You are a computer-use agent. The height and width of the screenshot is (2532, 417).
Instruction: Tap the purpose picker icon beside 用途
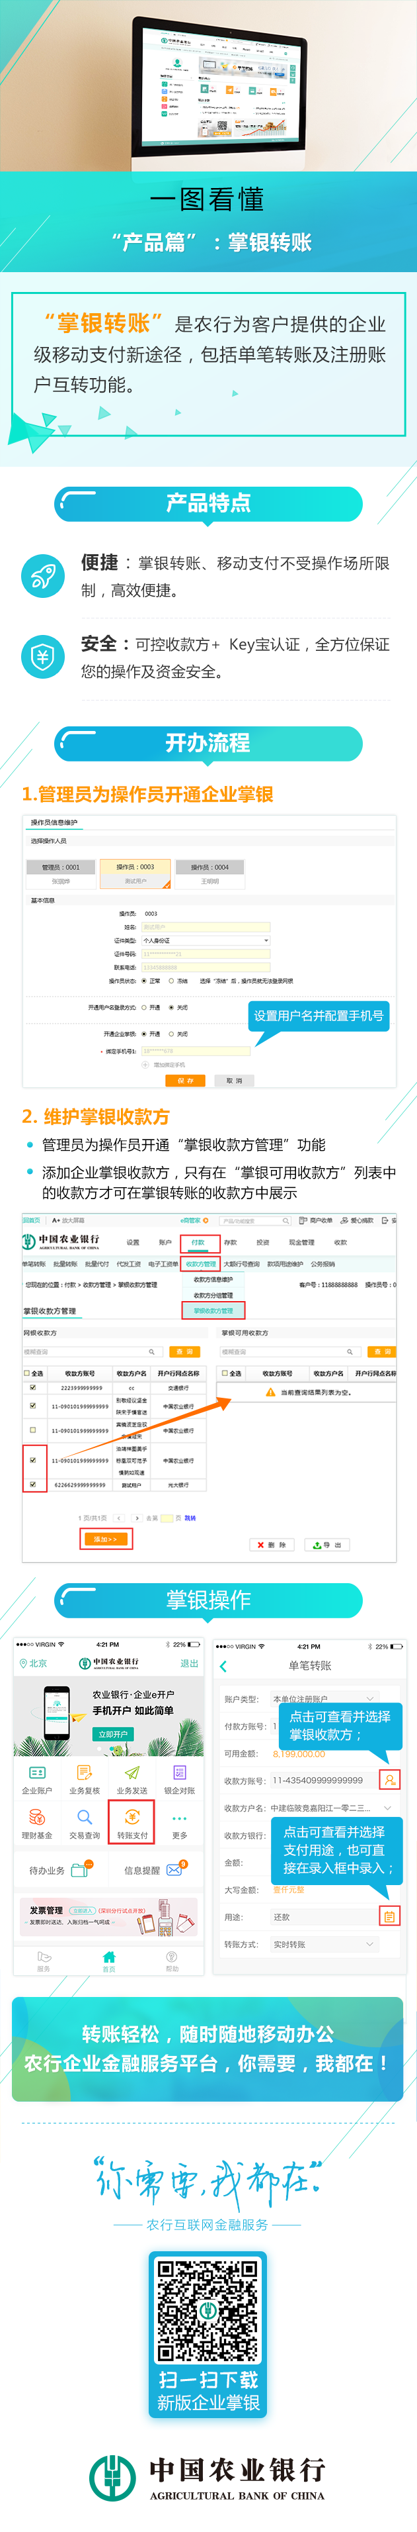pyautogui.click(x=389, y=1916)
